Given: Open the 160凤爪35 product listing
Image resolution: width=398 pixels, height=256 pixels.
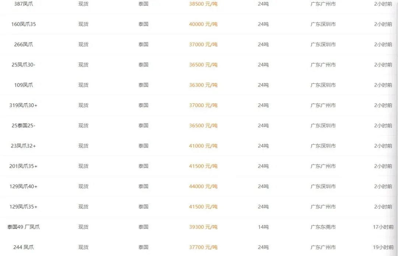Looking at the screenshot, I should pyautogui.click(x=23, y=24).
